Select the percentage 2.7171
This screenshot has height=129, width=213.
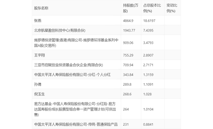pos(148,65)
